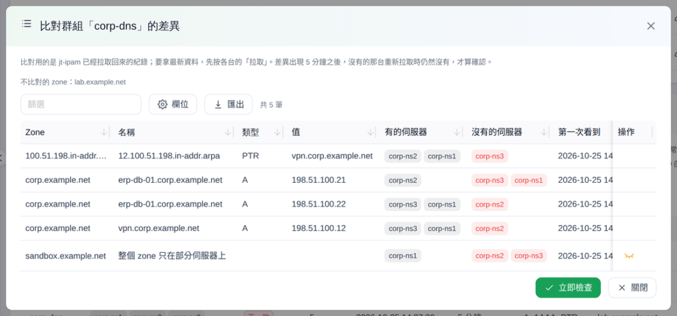Click the vpn.corp.example.net value in the PTR row
Image resolution: width=677 pixels, height=316 pixels.
click(x=332, y=156)
